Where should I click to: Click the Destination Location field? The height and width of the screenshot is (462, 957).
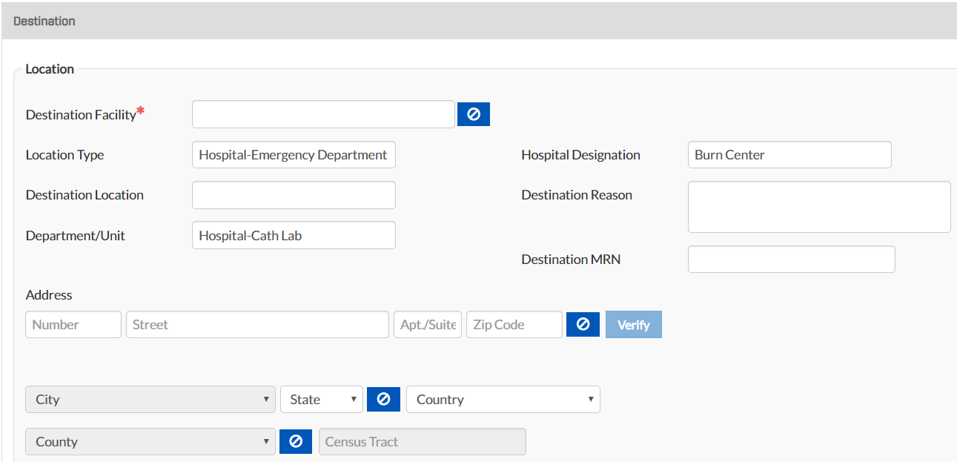pyautogui.click(x=294, y=195)
